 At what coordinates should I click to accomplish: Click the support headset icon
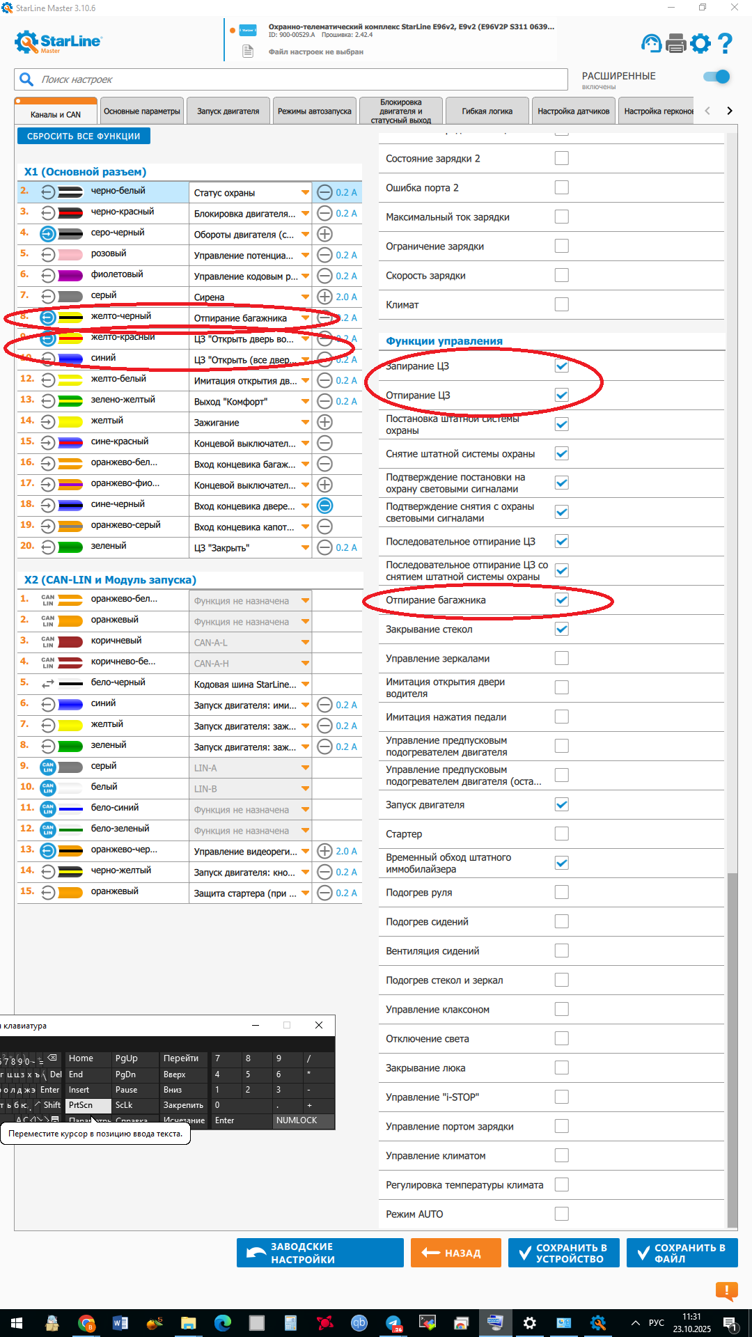[651, 44]
